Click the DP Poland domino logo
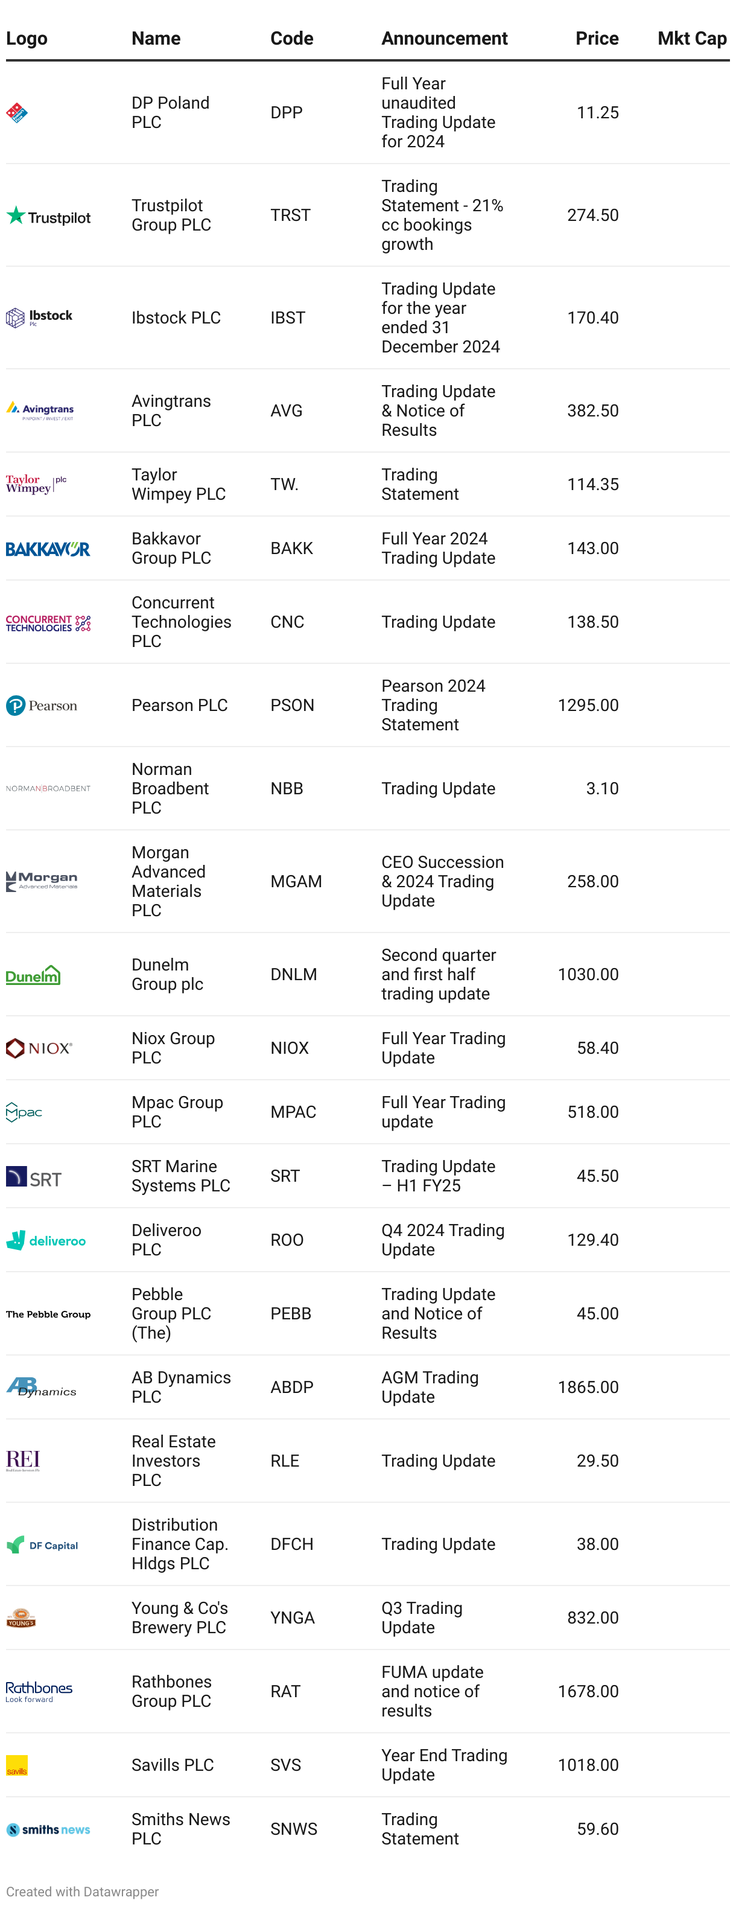The height and width of the screenshot is (1906, 736). [x=16, y=112]
